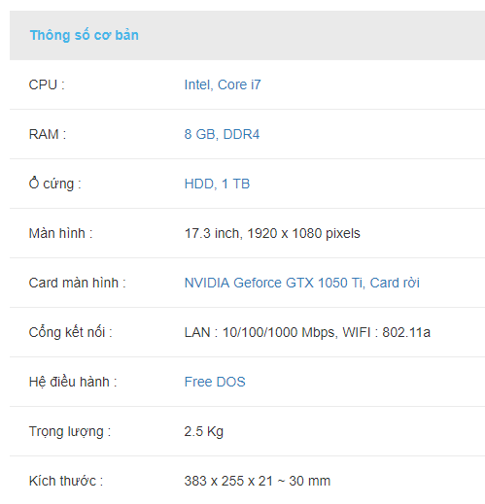Follow the '8 GB, DDR4' RAM link

(x=222, y=134)
